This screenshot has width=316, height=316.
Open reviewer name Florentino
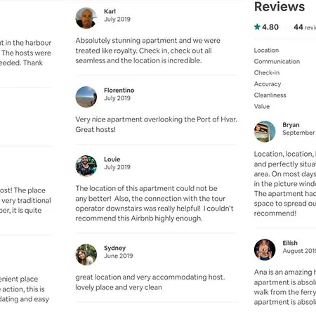[119, 90]
